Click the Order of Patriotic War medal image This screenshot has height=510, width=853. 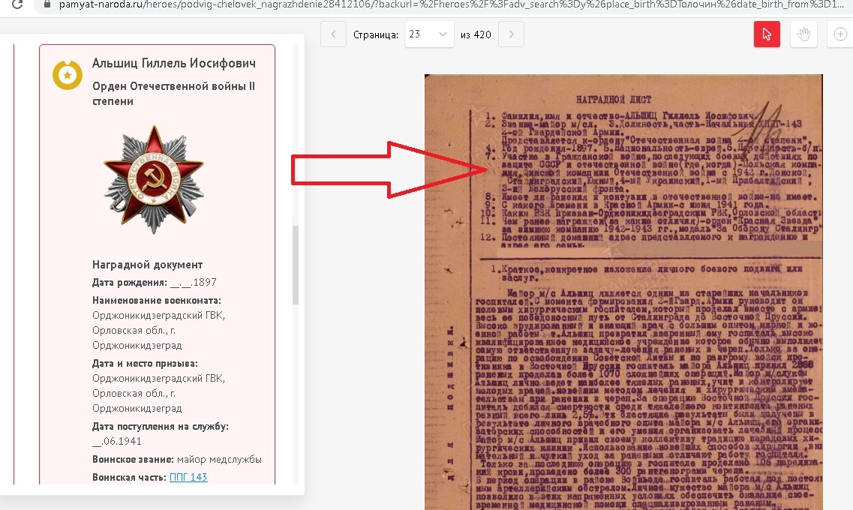(154, 179)
